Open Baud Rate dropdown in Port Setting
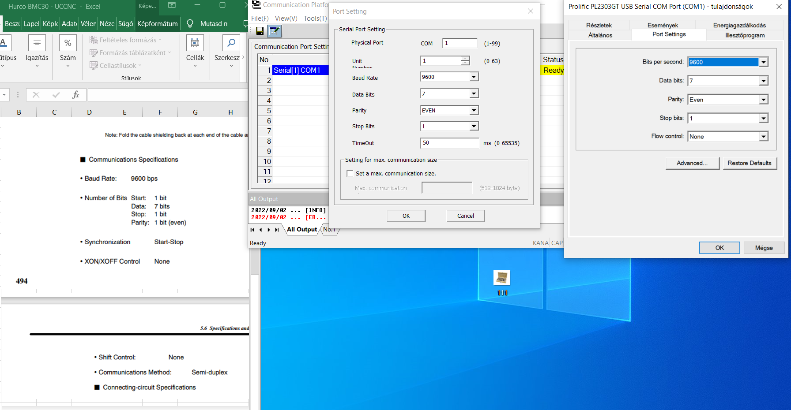 click(474, 77)
